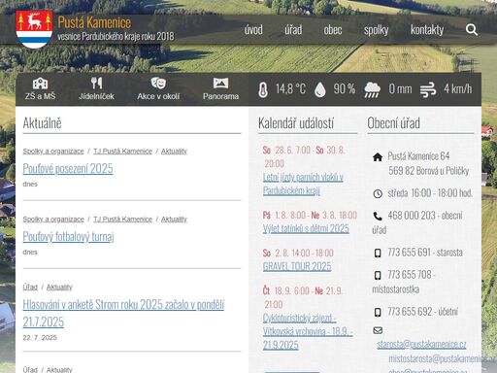Image resolution: width=497 pixels, height=373 pixels.
Task: Open the Akce v okolí masks icon
Action: (x=158, y=84)
